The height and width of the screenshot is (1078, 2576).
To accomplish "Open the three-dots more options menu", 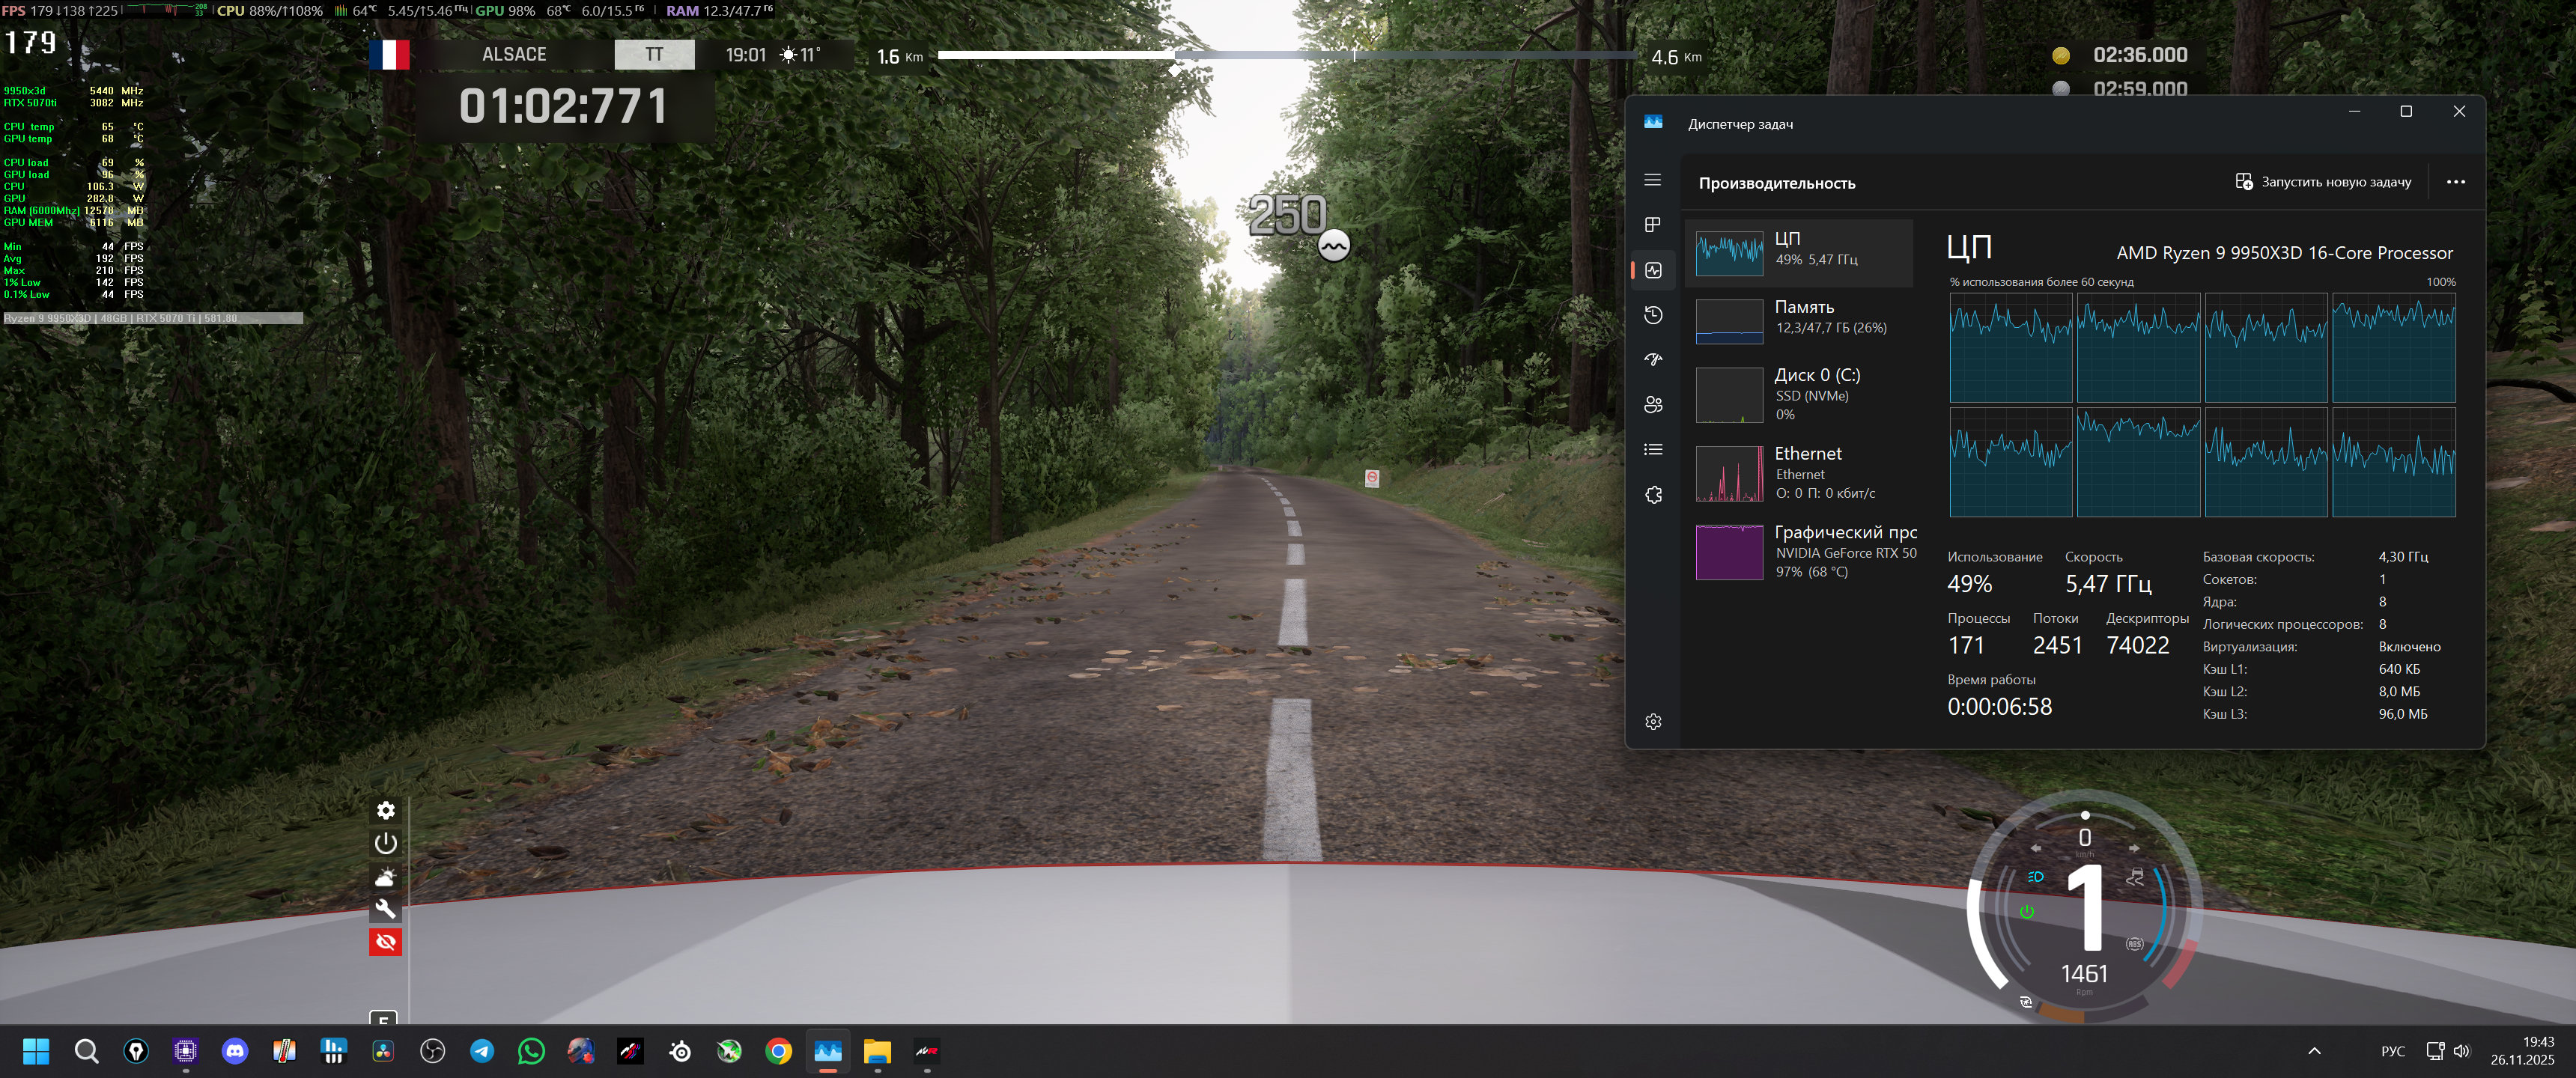I will coord(2455,182).
